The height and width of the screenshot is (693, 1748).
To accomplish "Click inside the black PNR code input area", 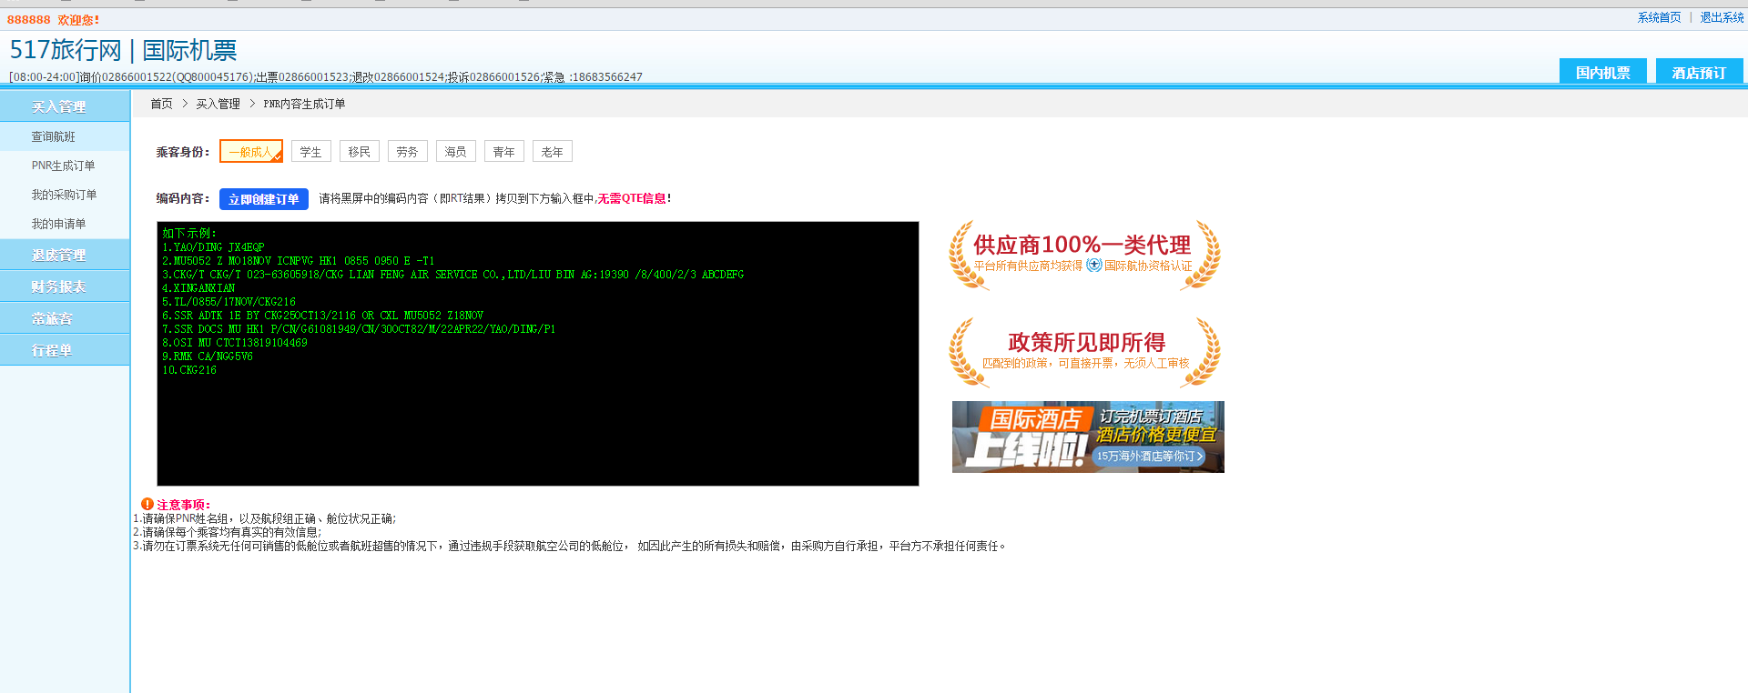I will pos(538,354).
